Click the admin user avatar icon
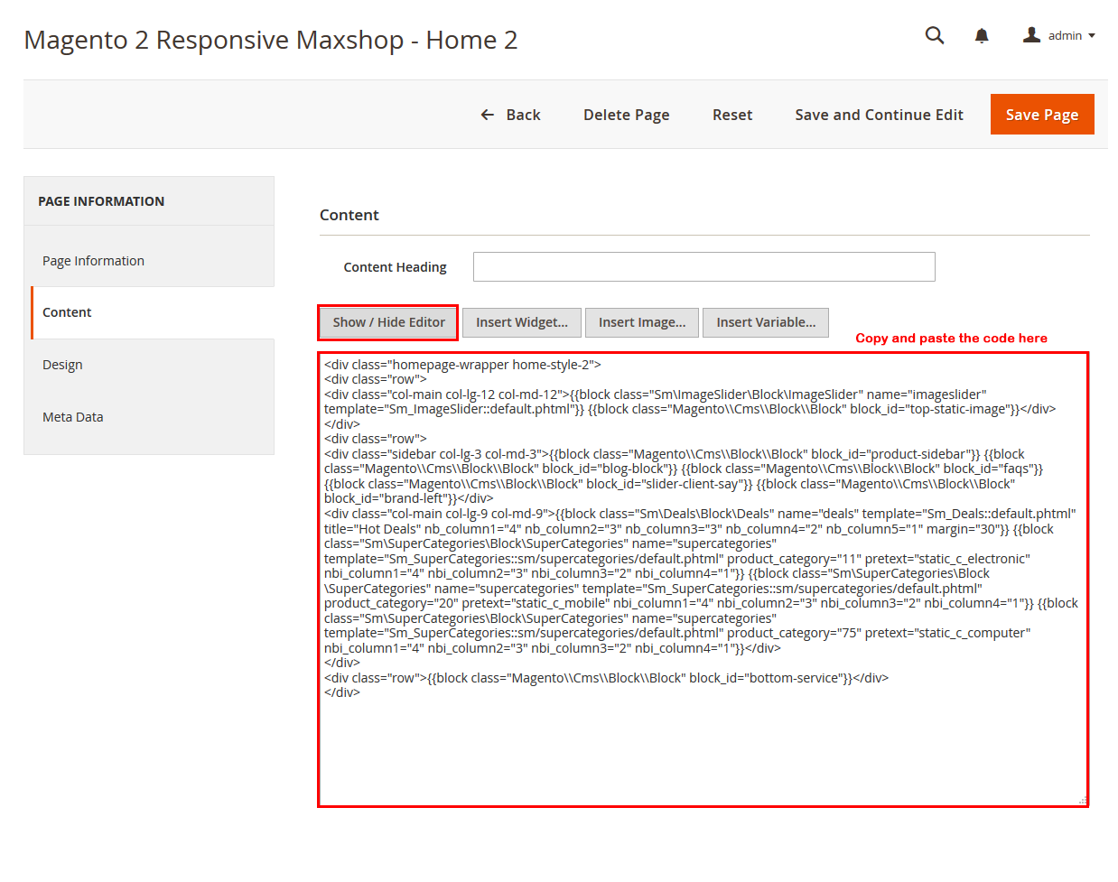This screenshot has height=882, width=1118. [x=1031, y=35]
